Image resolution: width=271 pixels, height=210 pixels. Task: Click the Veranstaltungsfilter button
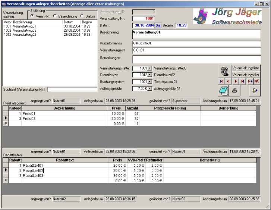coord(245,75)
